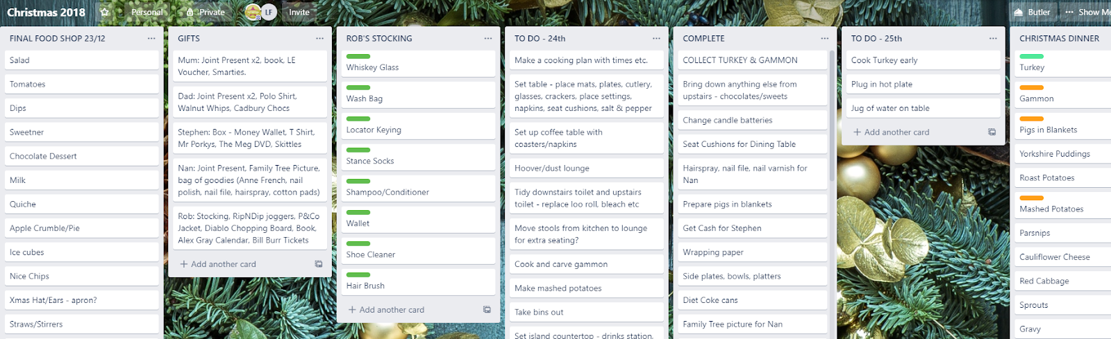
Task: Click orange label on Gammon card
Action: pyautogui.click(x=1031, y=87)
